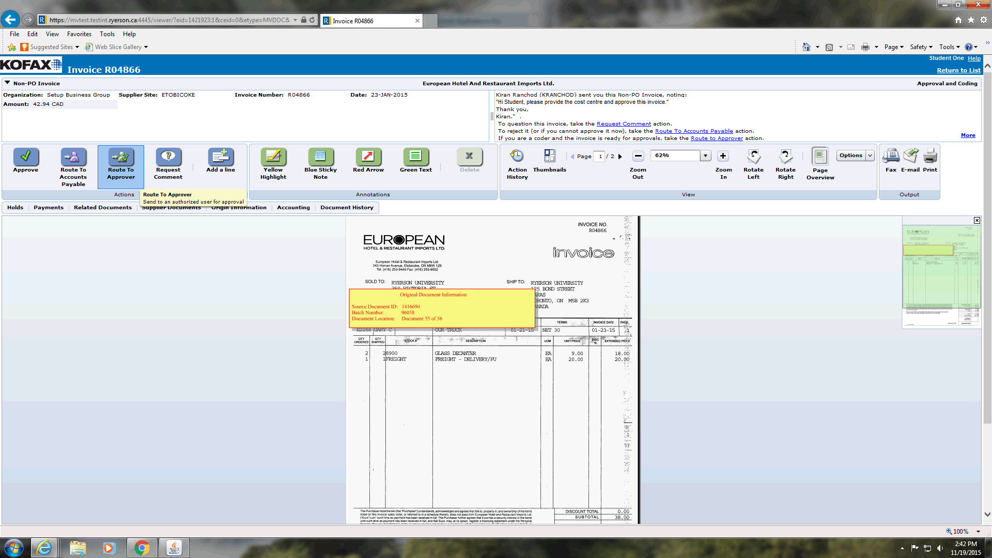Open the Action History view

(517, 157)
